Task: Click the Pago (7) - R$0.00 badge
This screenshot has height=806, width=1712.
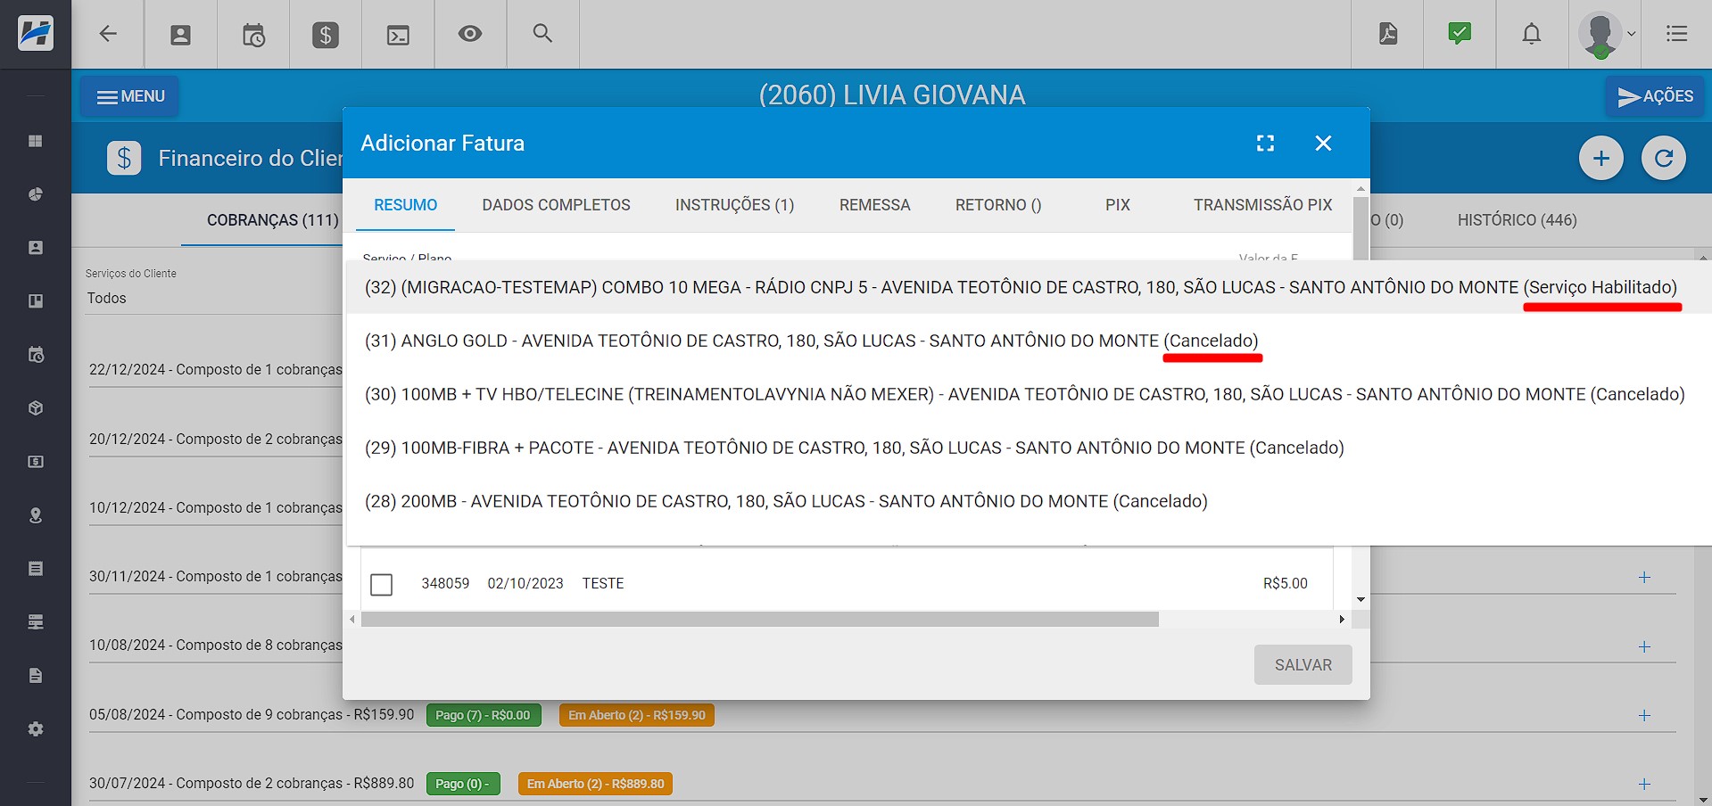Action: click(484, 715)
